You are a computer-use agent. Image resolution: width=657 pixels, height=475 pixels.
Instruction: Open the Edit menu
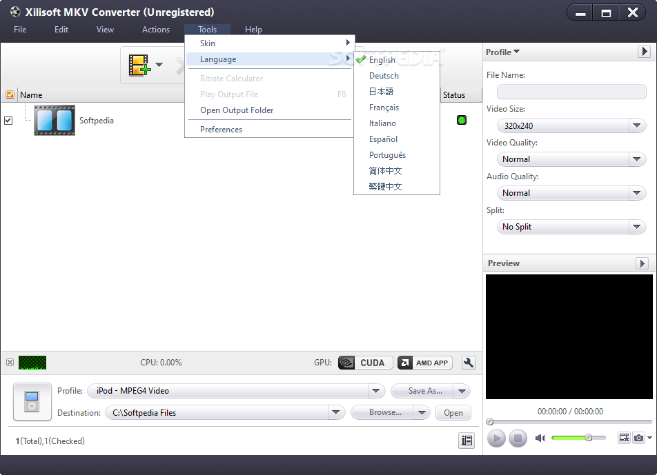[61, 30]
